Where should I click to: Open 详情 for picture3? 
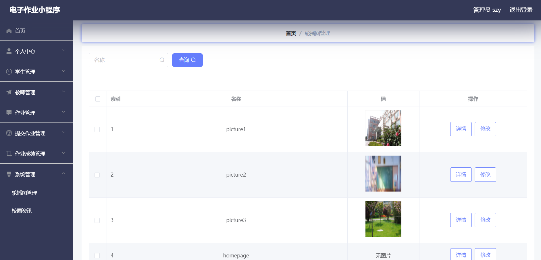(x=461, y=220)
